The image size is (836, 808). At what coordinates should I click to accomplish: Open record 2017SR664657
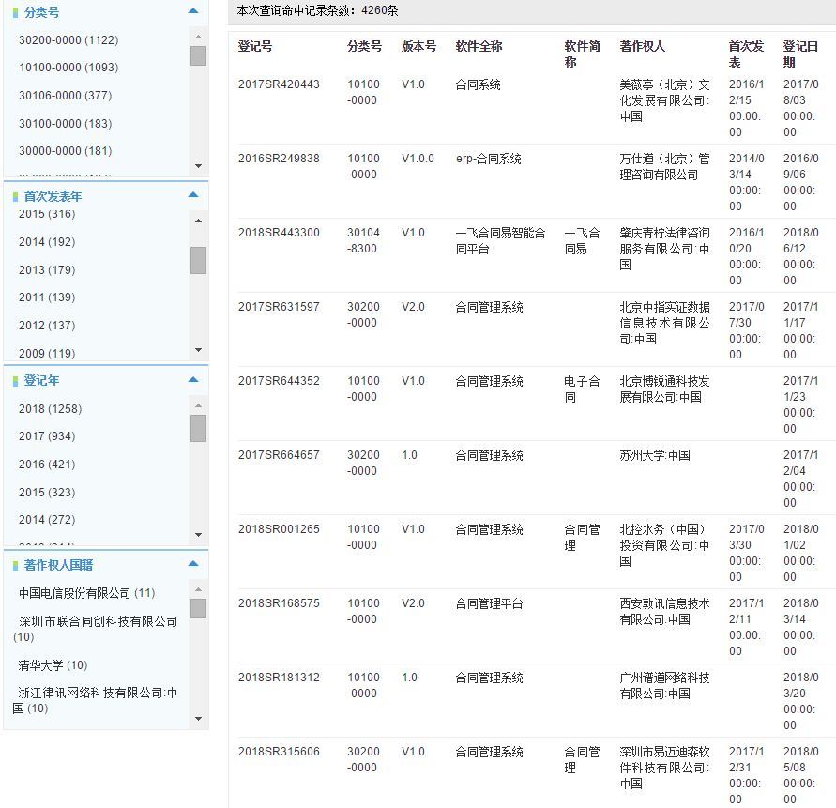click(x=279, y=455)
